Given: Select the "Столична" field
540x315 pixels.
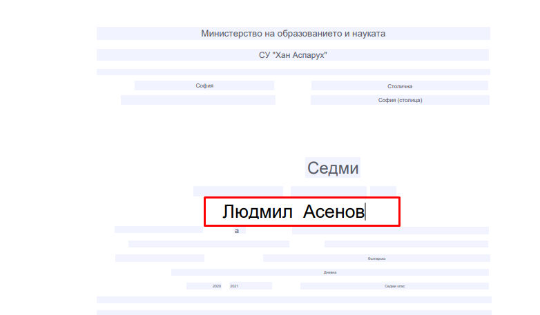Looking at the screenshot, I should click(400, 85).
